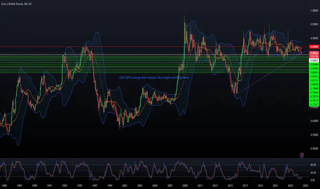Click the 2009 label on time axis
This screenshot has height=189, width=320.
185,186
